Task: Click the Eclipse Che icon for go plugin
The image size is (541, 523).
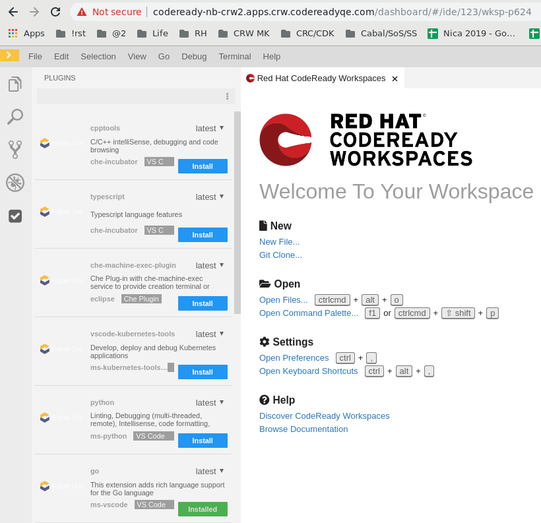Action: coord(45,486)
